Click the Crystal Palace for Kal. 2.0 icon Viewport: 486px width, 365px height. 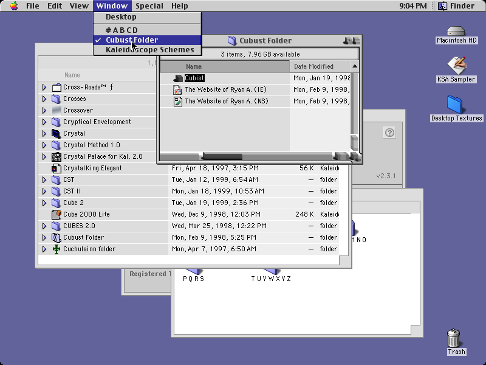[56, 156]
